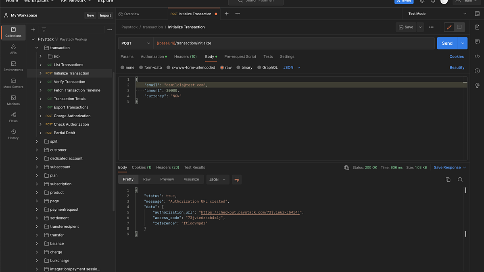Open Mock Servers in sidebar
484x272 pixels.
13,83
